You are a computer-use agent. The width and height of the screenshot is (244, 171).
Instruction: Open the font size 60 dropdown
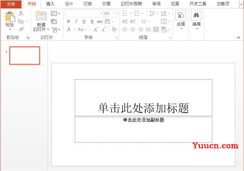pos(115,14)
